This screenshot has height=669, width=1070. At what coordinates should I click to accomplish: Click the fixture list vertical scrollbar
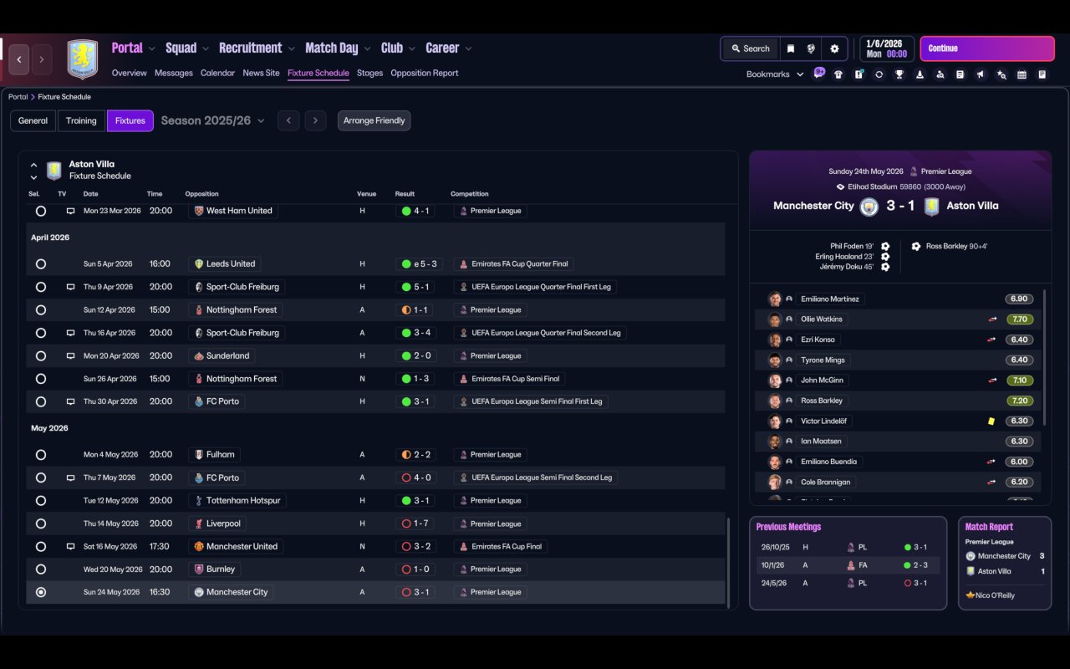coord(730,563)
